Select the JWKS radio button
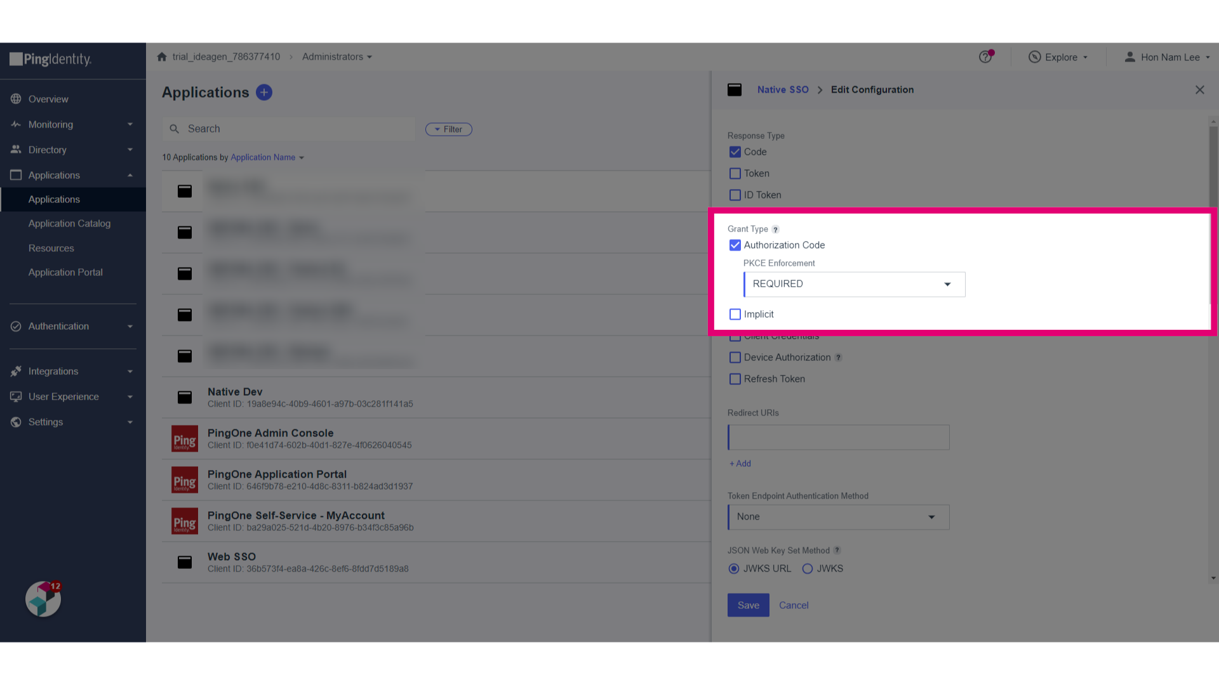Screen dimensions: 1219x685 808,569
